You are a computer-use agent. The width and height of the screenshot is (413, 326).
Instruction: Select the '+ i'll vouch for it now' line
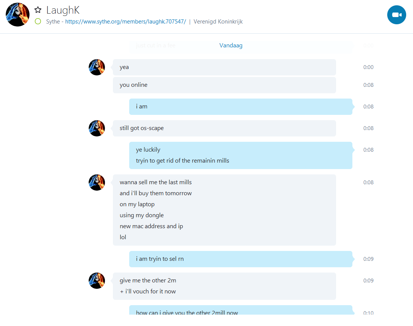[148, 291]
